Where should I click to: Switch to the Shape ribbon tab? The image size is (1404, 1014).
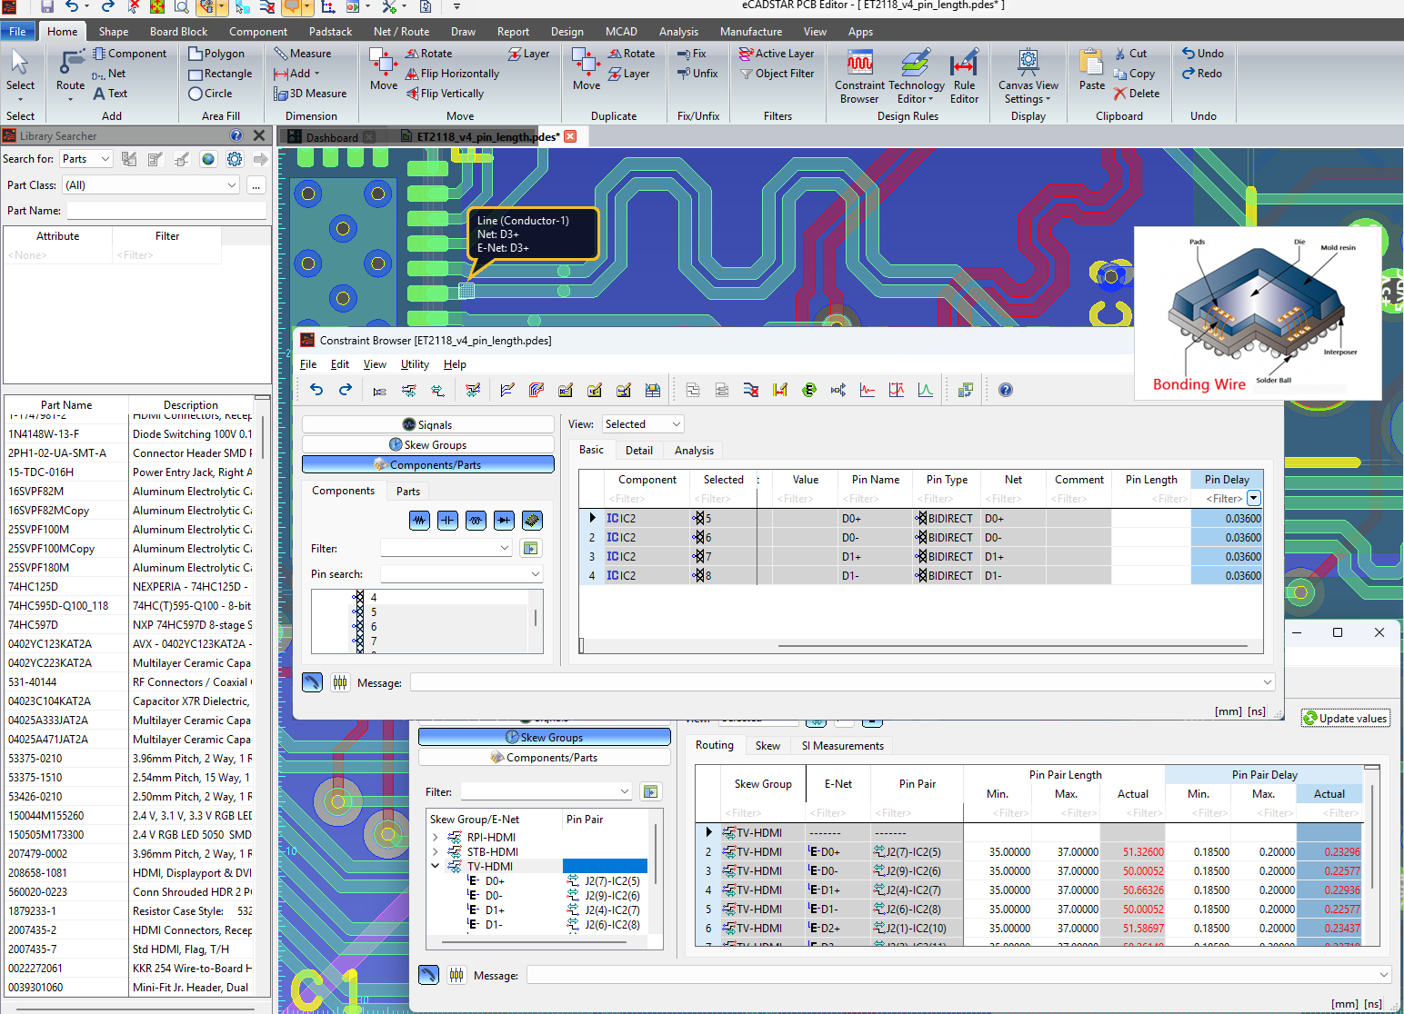(114, 32)
